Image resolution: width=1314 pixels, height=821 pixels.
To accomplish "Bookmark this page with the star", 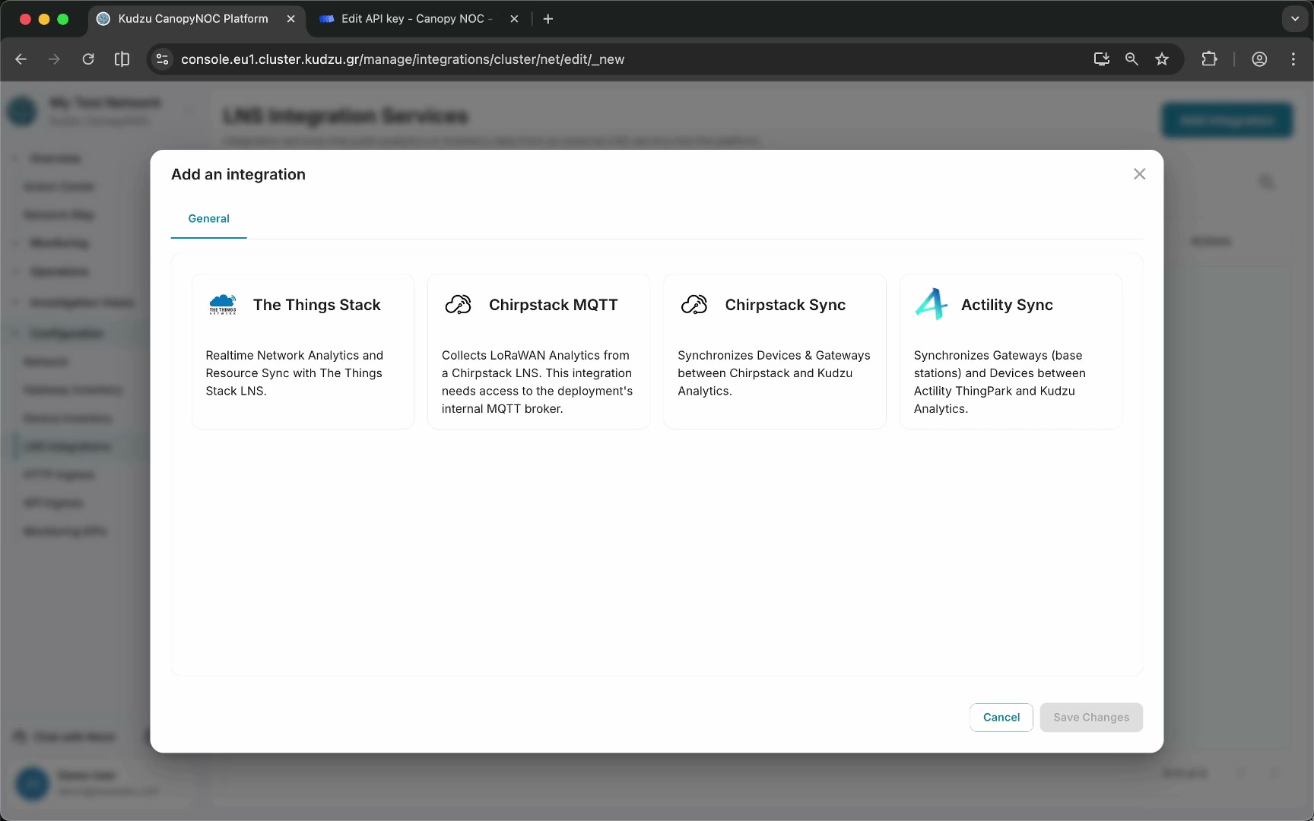I will coord(1162,59).
